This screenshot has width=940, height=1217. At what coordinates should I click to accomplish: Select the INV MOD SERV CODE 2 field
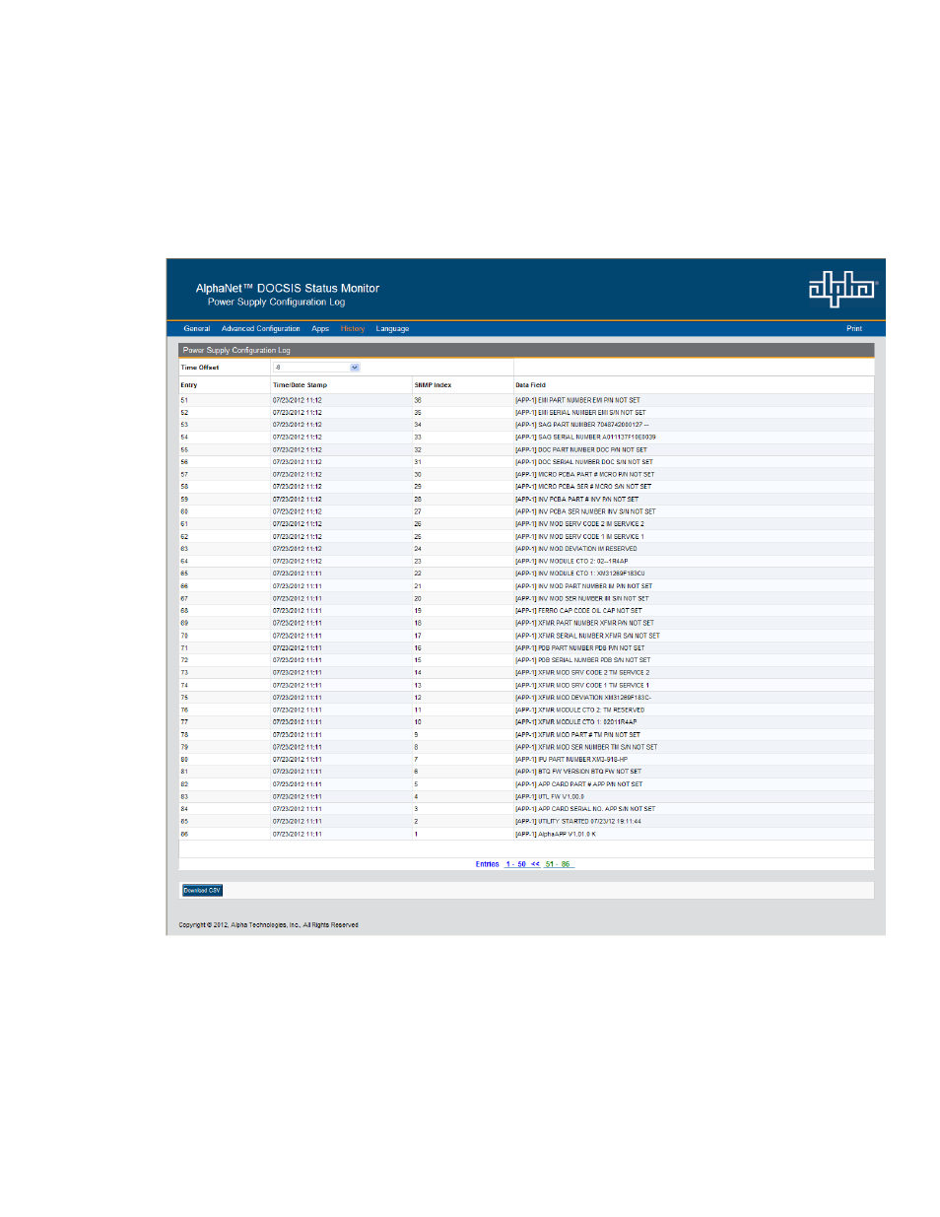pyautogui.click(x=579, y=524)
